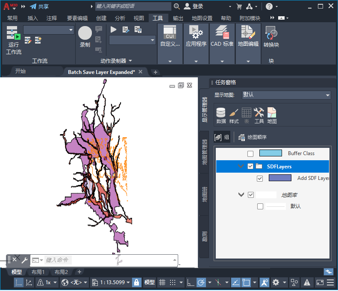
Task: Open Map Edit tools
Action: click(x=248, y=32)
